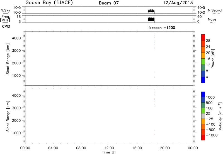Screen dimensions: 223x154
Task: Click the "Goose Bay (fitACF)" title
Action: point(49,3)
